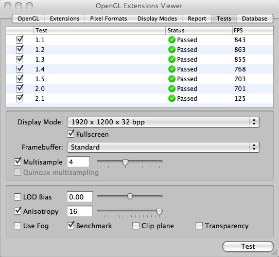Click the Anisotropy slider handle
This screenshot has width=279, height=257.
tap(159, 212)
